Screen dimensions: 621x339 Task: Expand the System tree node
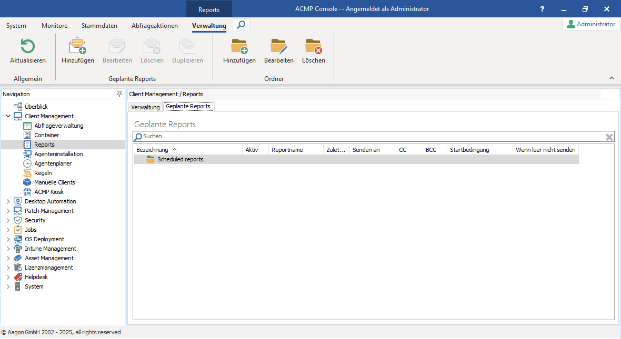8,287
